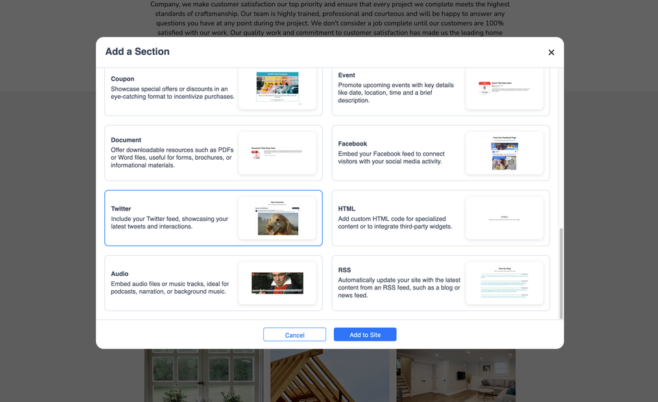Click the Cancel button
The height and width of the screenshot is (402, 658).
[x=295, y=334]
